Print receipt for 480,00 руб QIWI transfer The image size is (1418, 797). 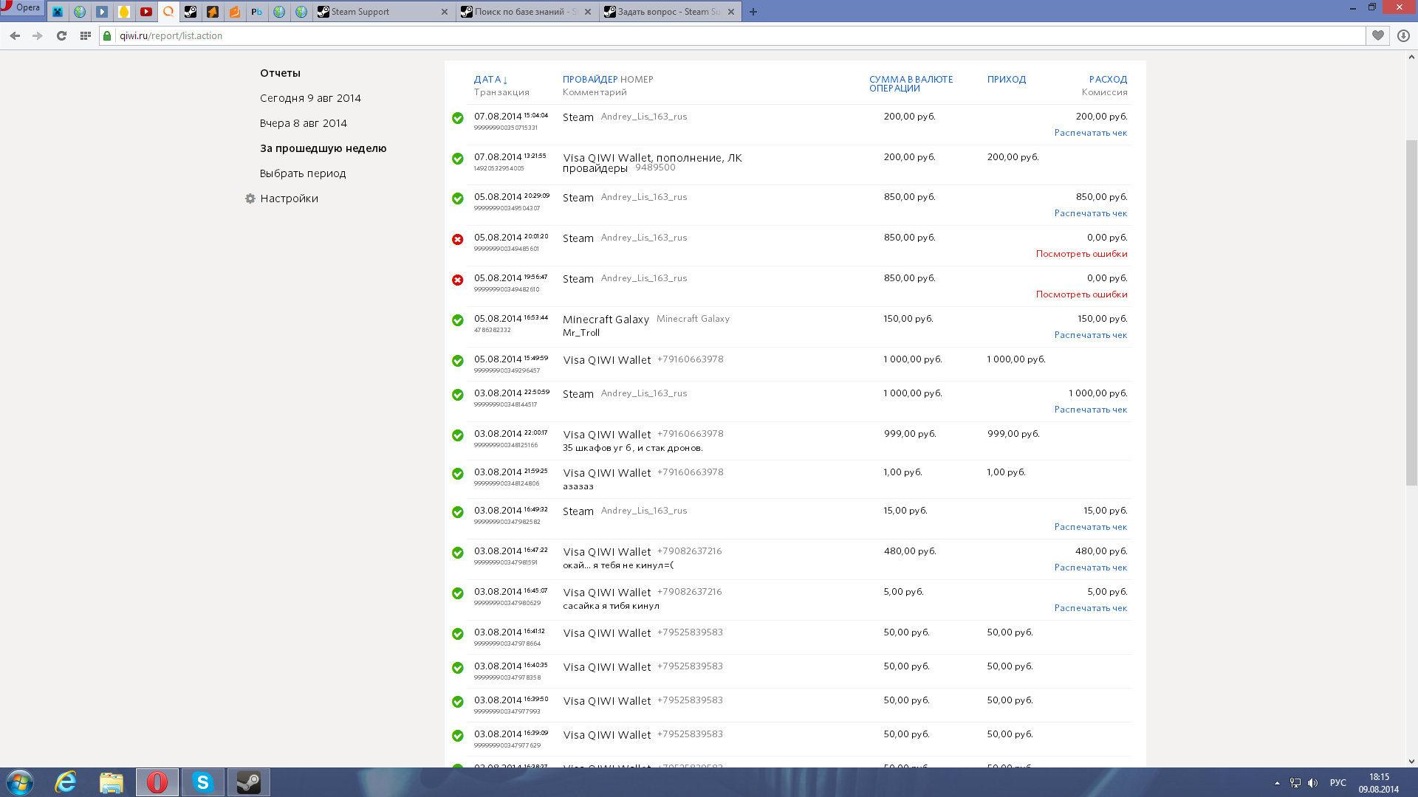[x=1090, y=567]
